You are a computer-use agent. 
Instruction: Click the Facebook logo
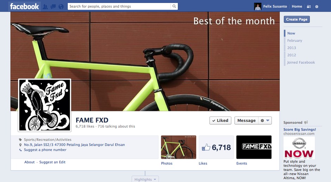pyautogui.click(x=24, y=6)
